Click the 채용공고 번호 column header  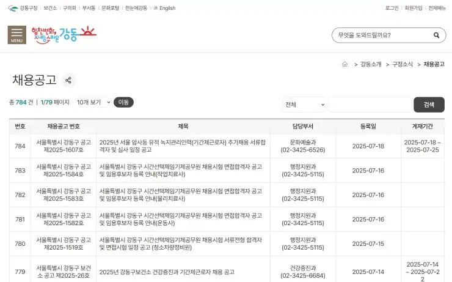(64, 126)
